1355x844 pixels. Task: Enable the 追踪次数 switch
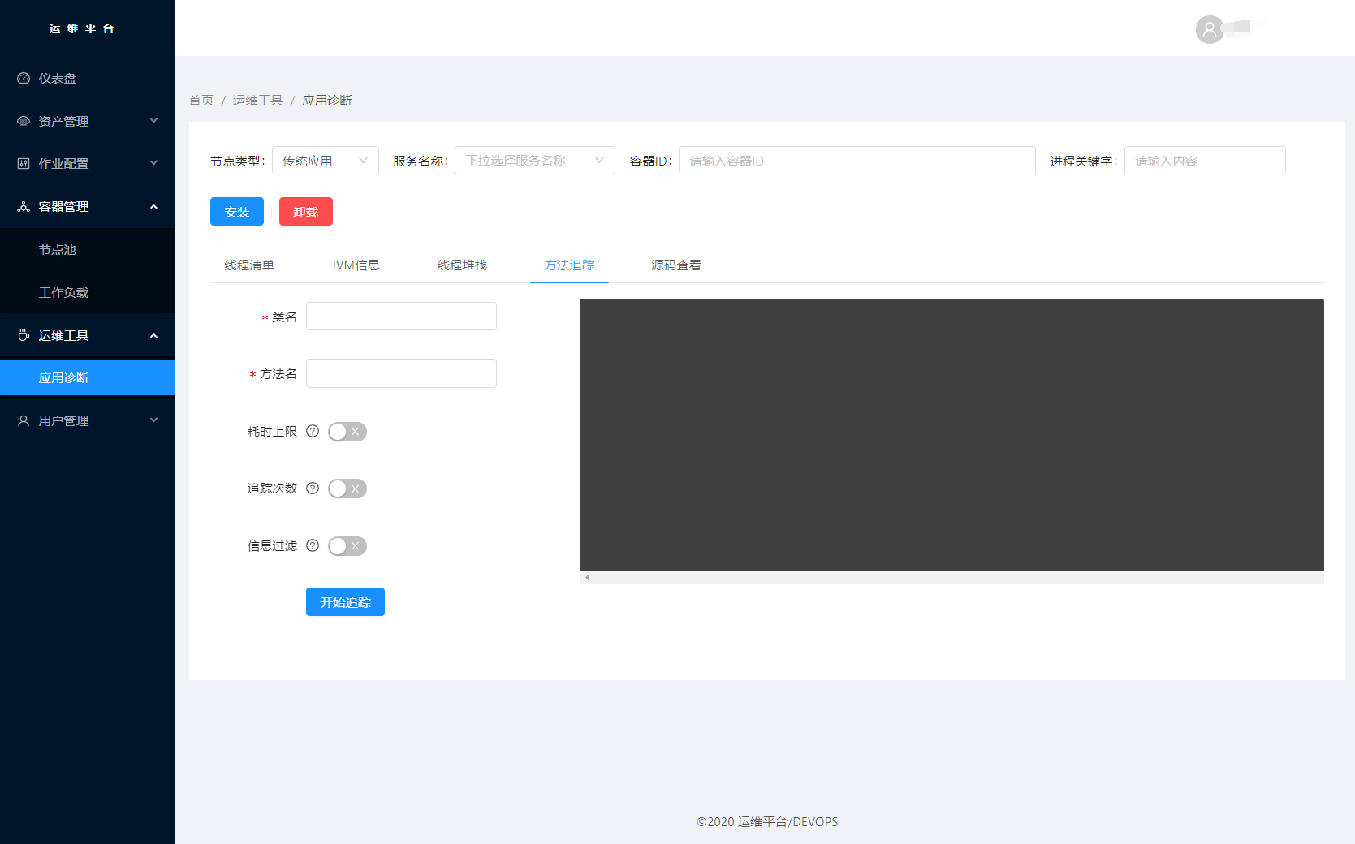(x=347, y=489)
